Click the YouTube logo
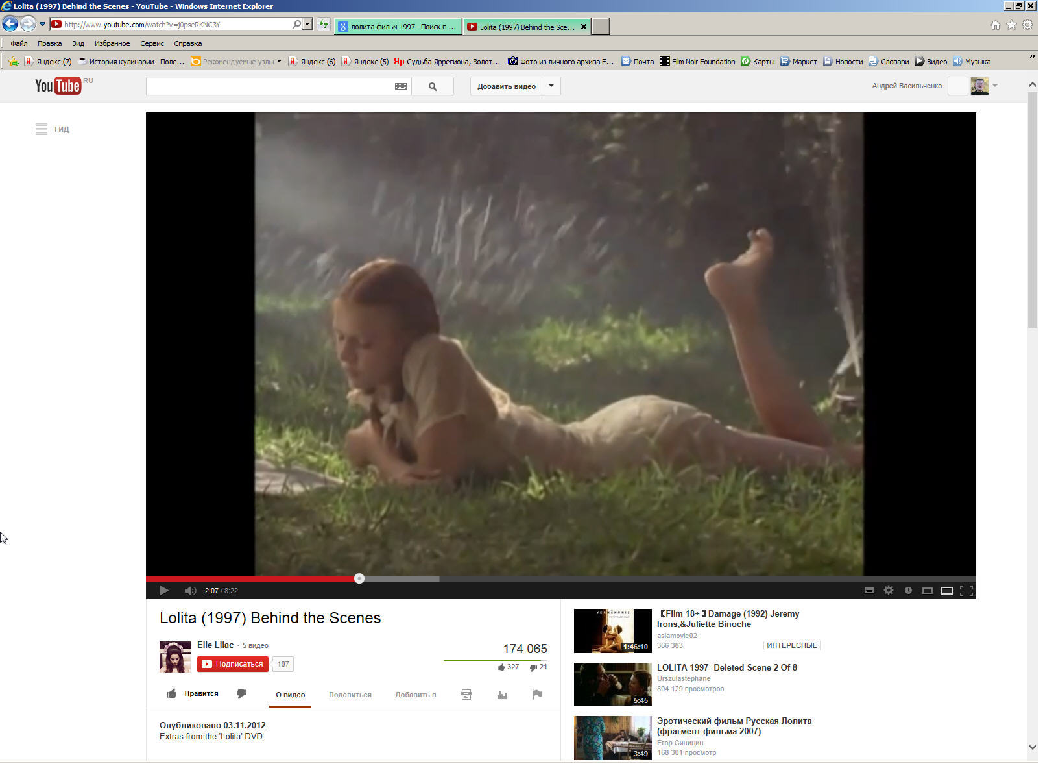 pyautogui.click(x=58, y=86)
